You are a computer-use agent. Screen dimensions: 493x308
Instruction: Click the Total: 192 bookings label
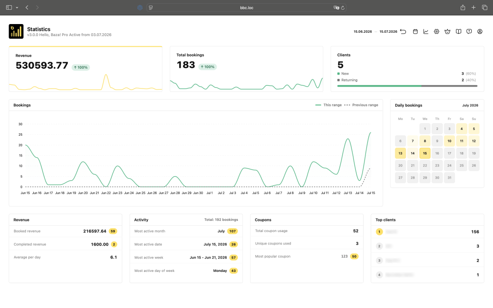coord(221,219)
